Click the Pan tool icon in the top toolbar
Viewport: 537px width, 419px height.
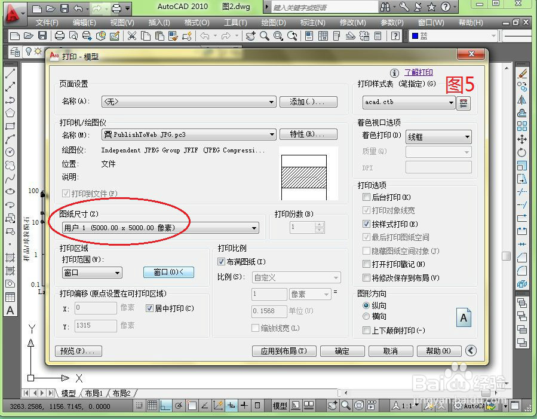point(251,36)
